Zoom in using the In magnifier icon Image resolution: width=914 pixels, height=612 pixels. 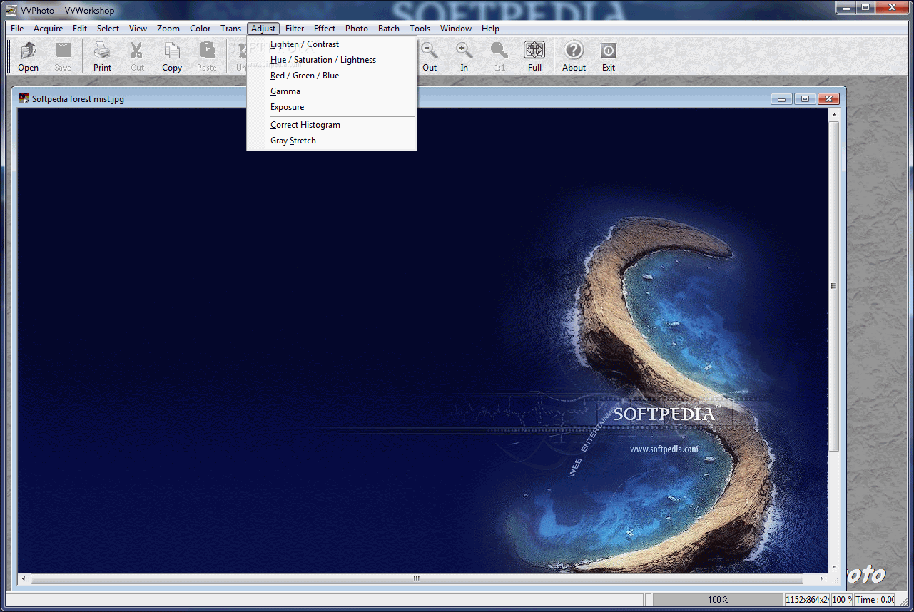click(x=464, y=56)
